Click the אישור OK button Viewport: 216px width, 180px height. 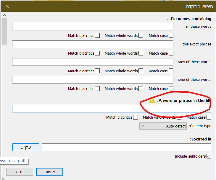click(x=50, y=172)
